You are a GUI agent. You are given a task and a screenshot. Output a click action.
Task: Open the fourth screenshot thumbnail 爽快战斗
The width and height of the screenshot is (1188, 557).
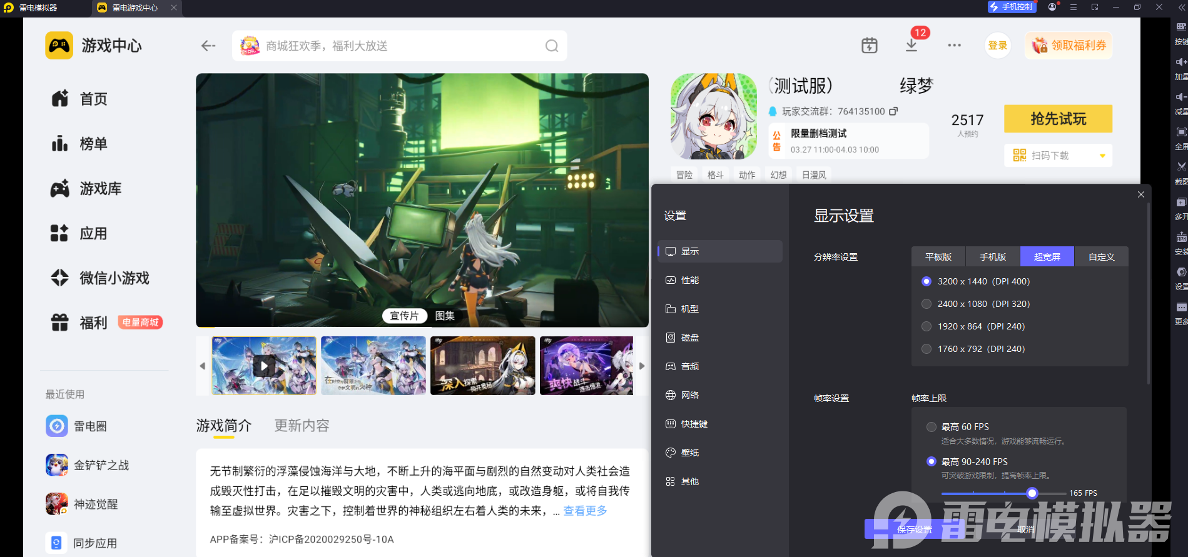click(587, 366)
